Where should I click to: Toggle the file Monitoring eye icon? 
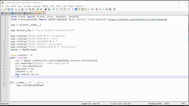tap(92, 9)
